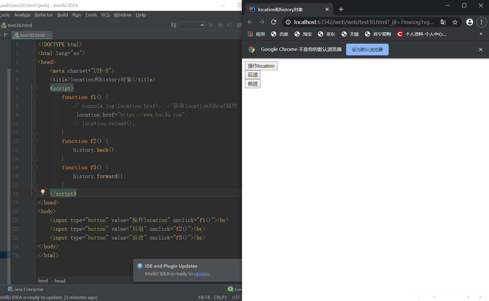Screen dimensions: 489x301
Task: Open Chrome three-dot menu
Action: pos(481,22)
